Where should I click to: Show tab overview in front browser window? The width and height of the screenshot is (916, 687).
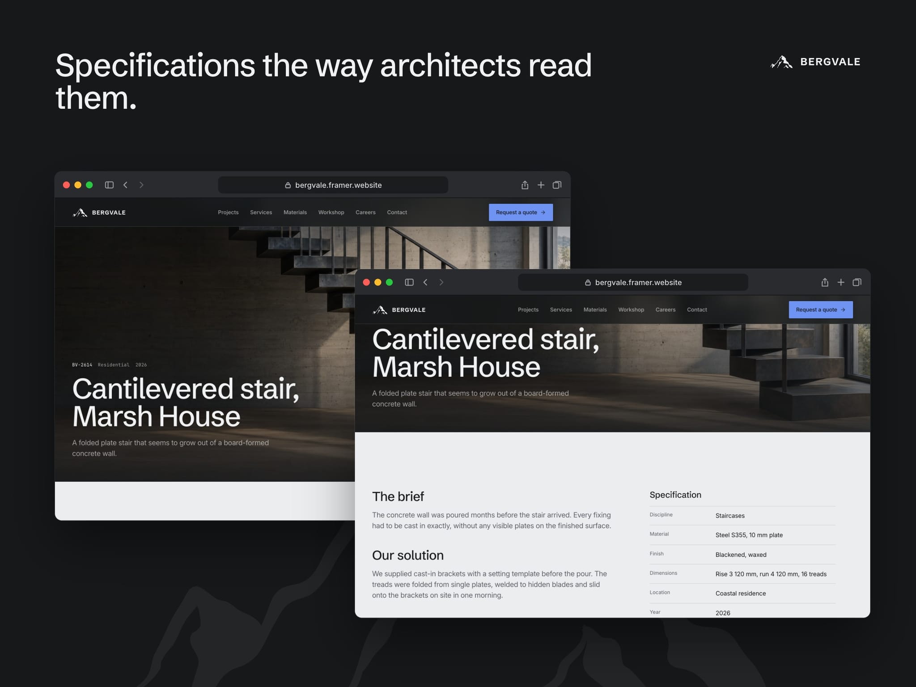pyautogui.click(x=857, y=282)
